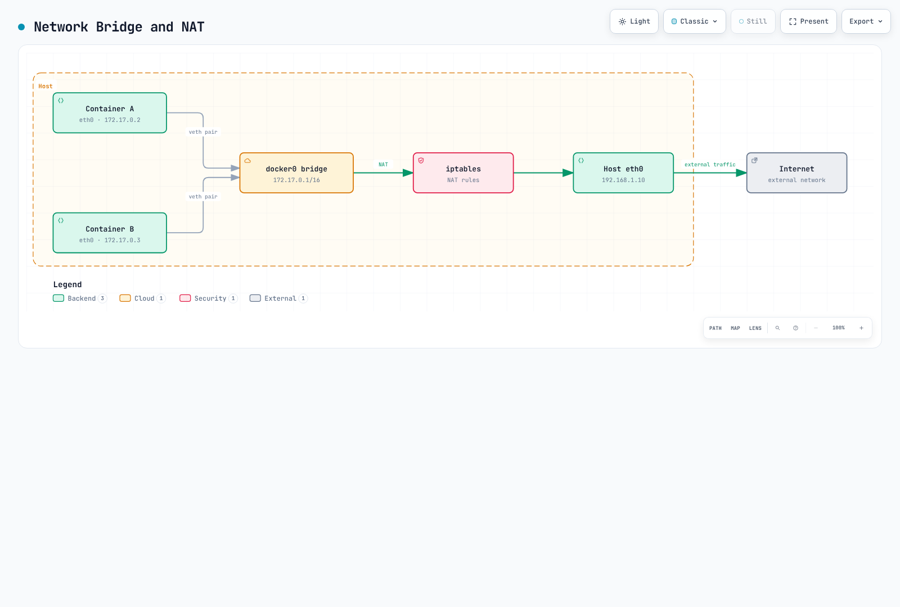The width and height of the screenshot is (900, 607).
Task: Click the Legend heading
Action: pyautogui.click(x=67, y=284)
